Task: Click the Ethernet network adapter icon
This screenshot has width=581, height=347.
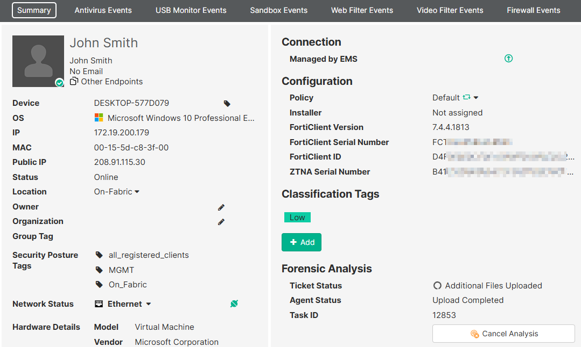Action: [99, 304]
